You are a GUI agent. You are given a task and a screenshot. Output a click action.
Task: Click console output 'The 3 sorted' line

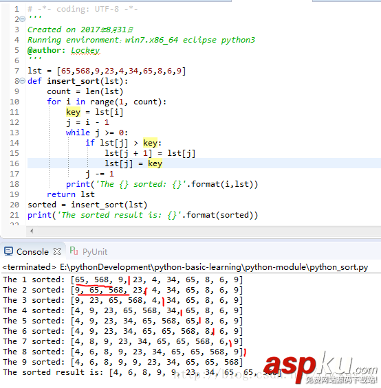pyautogui.click(x=123, y=300)
